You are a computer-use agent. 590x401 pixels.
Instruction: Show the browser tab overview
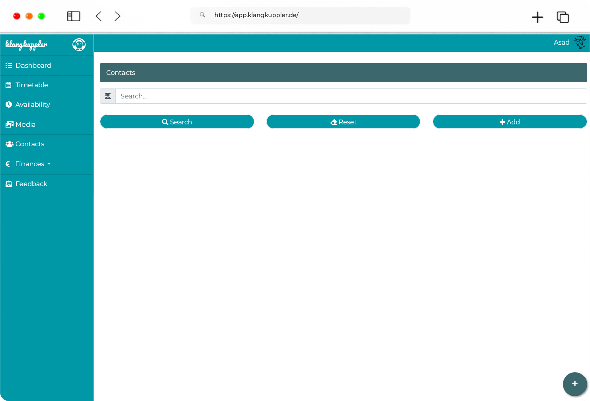click(563, 17)
